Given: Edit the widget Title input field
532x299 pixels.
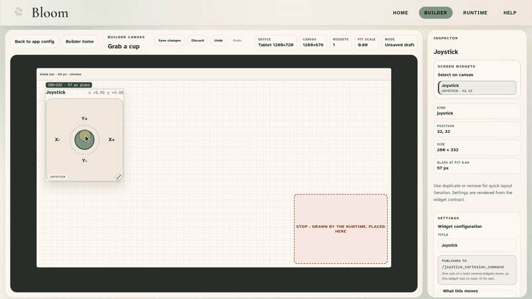Looking at the screenshot, I should (x=477, y=245).
